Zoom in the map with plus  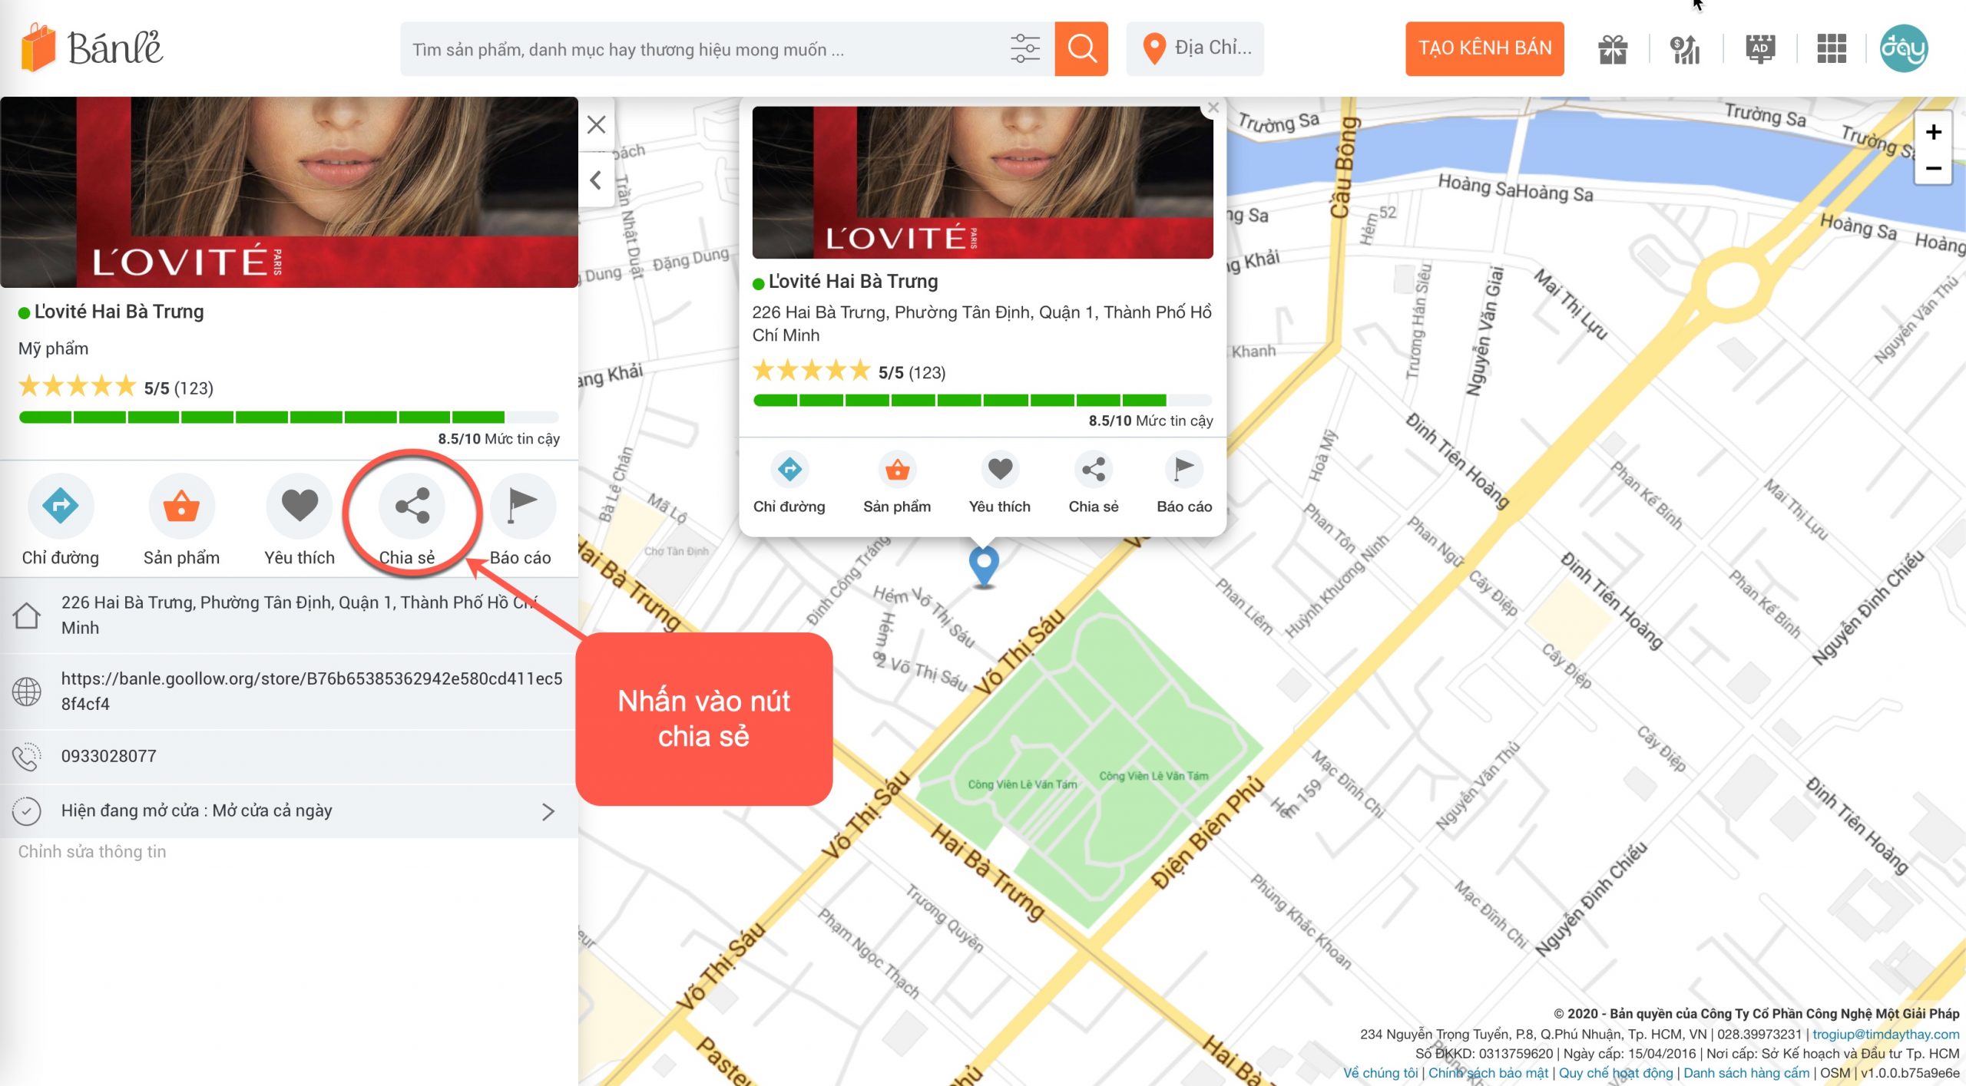coord(1933,132)
